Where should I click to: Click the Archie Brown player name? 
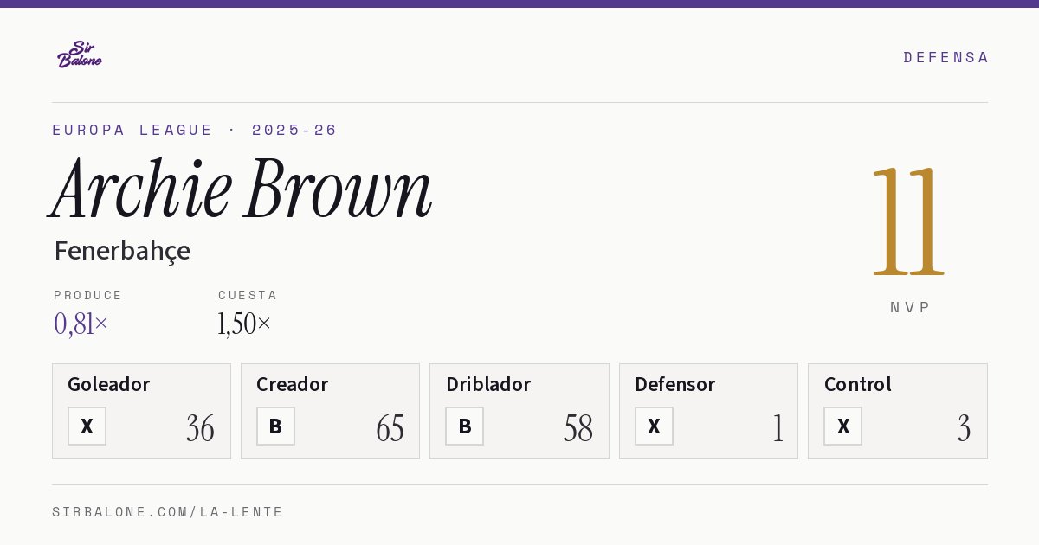coord(242,189)
